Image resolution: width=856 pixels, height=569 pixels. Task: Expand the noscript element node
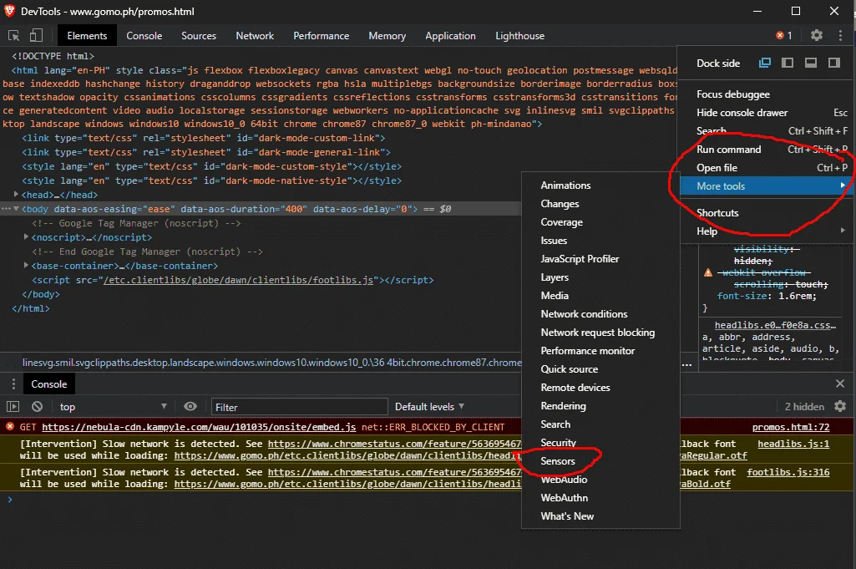coord(26,237)
